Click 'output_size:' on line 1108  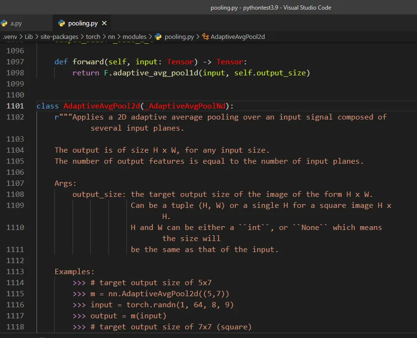point(99,194)
